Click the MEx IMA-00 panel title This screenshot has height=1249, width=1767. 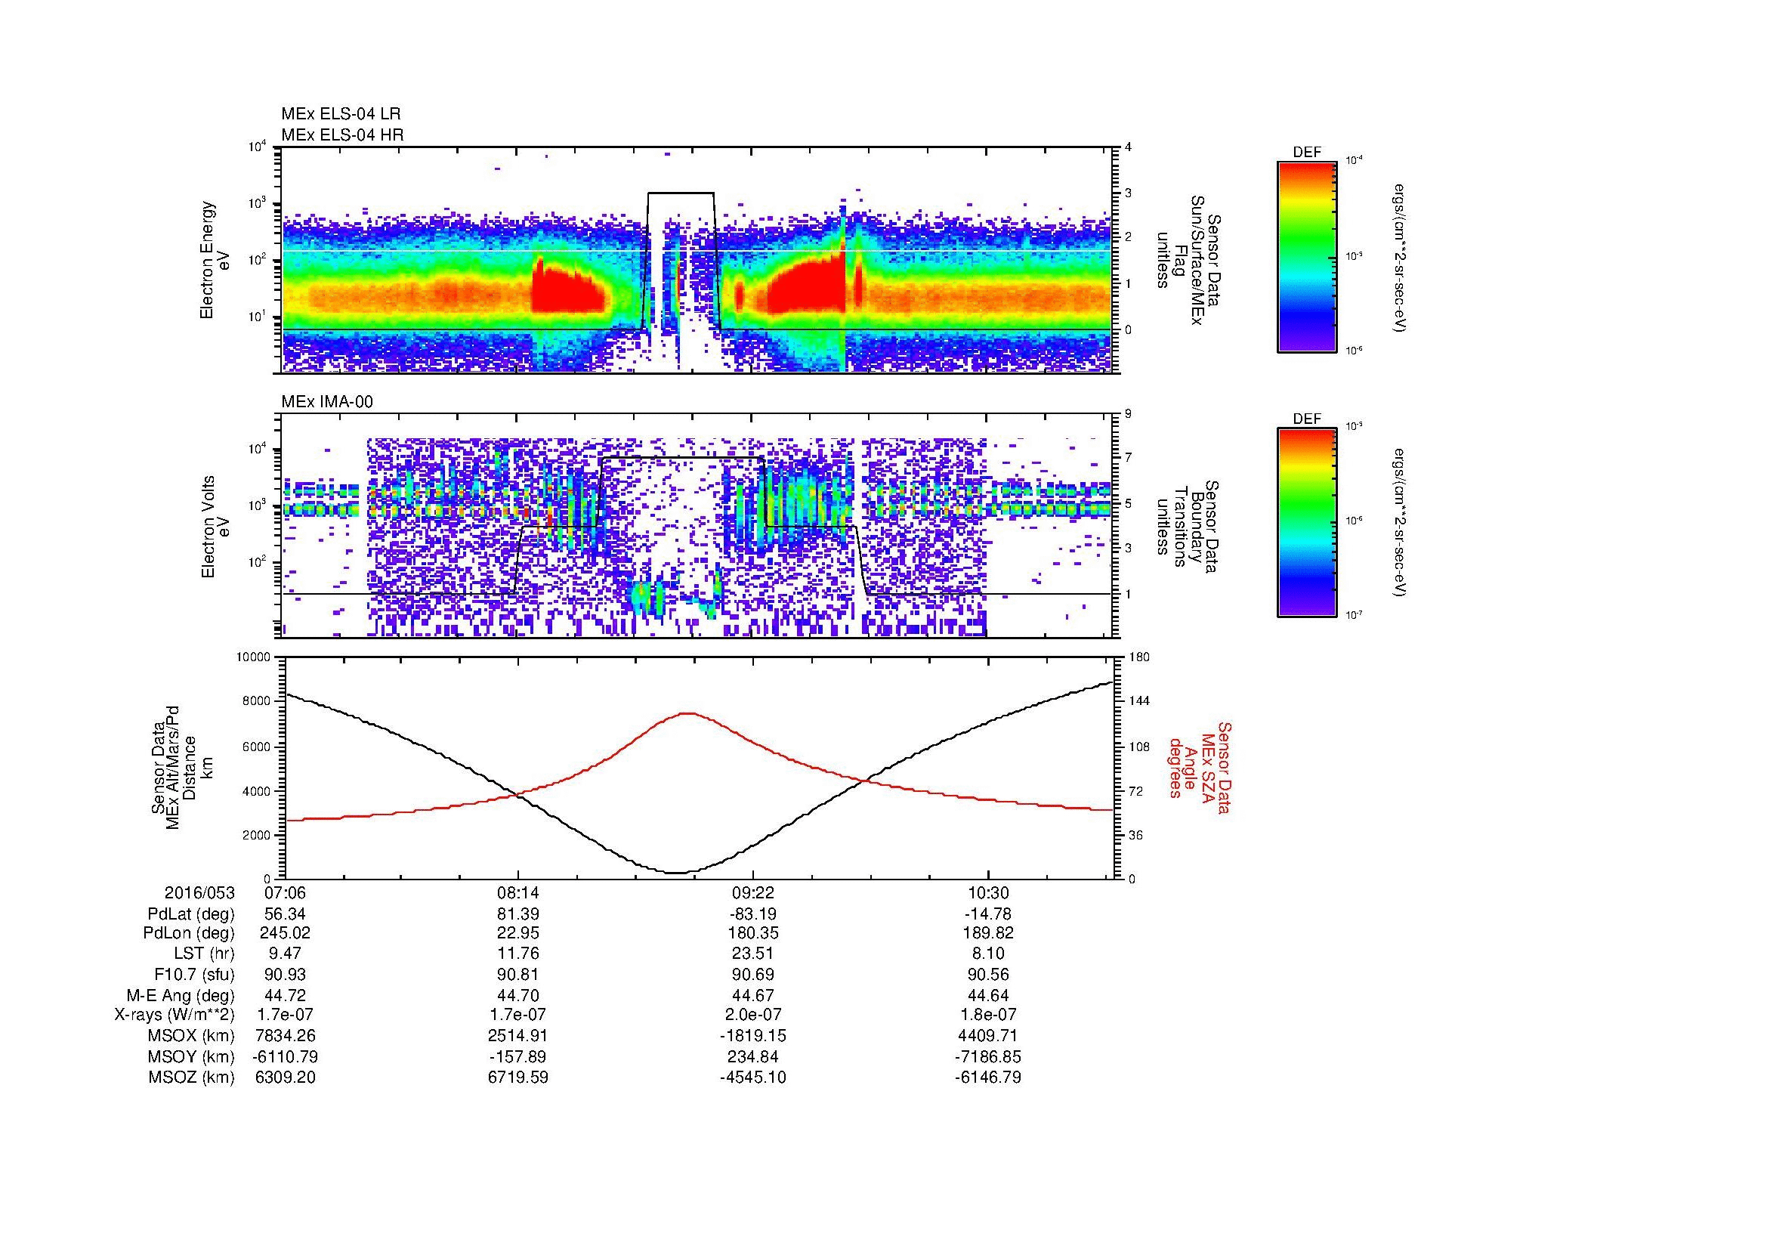pos(327,402)
